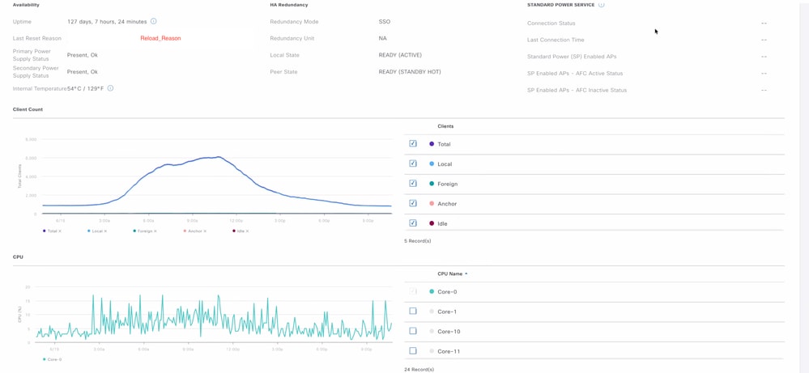This screenshot has width=809, height=373.
Task: Click the pink Anchor color dot in Clients table
Action: coord(432,204)
